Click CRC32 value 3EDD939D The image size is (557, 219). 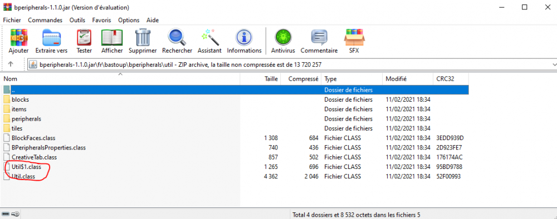450,138
